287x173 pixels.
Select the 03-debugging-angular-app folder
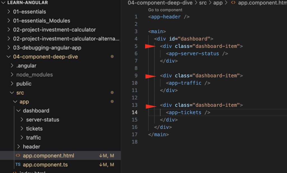tap(47, 48)
